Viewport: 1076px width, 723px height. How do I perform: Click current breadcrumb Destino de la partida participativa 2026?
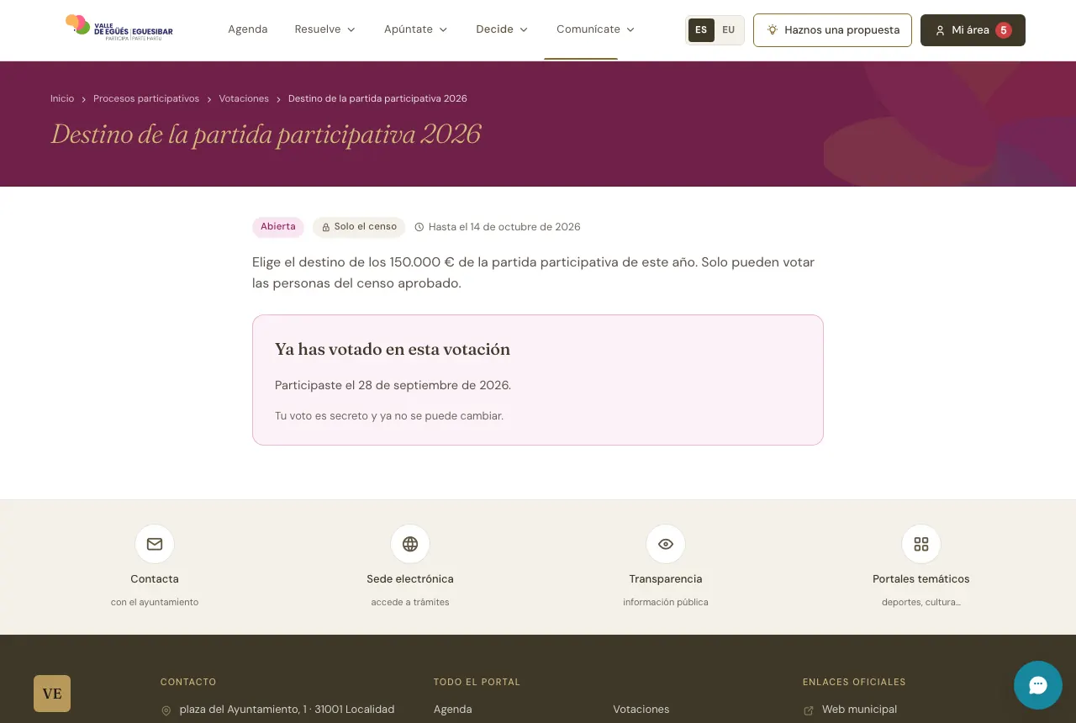pos(377,98)
